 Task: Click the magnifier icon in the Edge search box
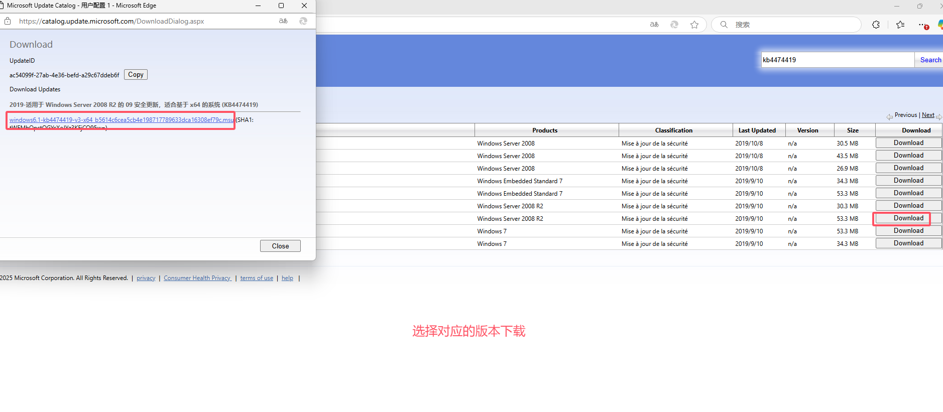[724, 25]
